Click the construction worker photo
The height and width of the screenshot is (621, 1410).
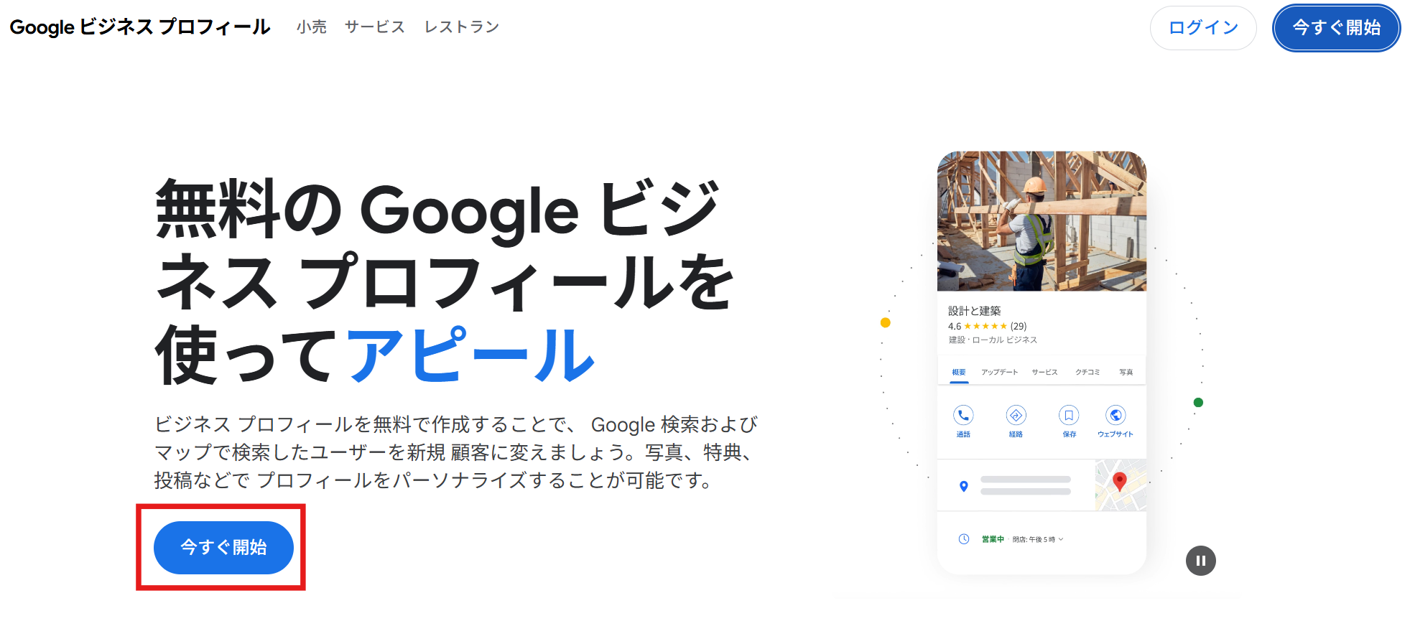pyautogui.click(x=1042, y=221)
